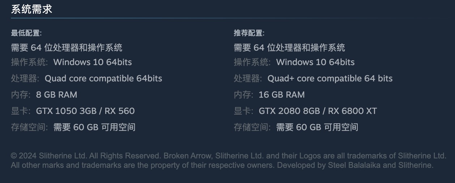This screenshot has width=455, height=183.
Task: Click the 内存 label in the recommended column
Action: (x=243, y=95)
